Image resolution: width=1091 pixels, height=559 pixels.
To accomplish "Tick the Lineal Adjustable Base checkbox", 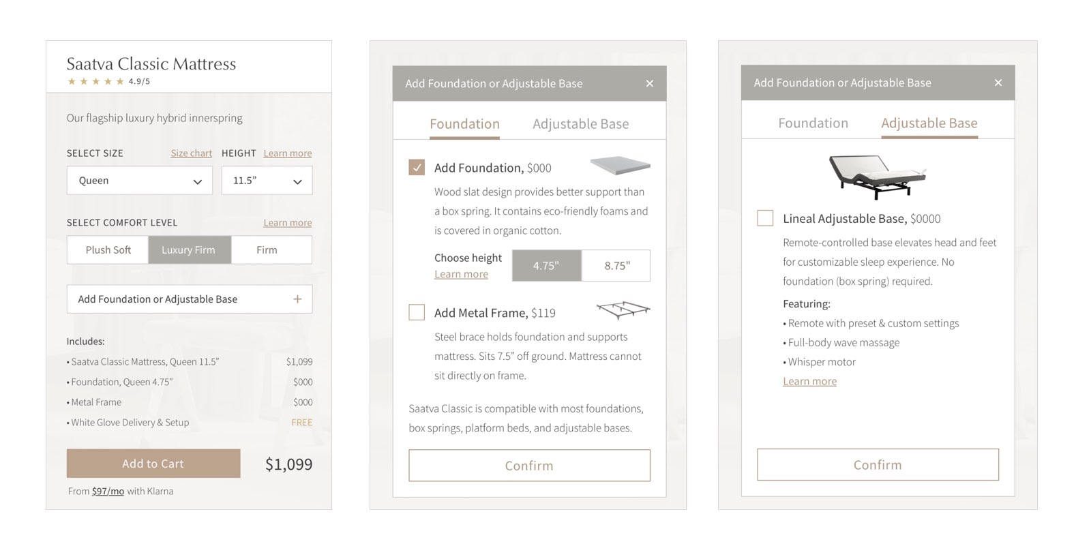I will click(x=765, y=219).
